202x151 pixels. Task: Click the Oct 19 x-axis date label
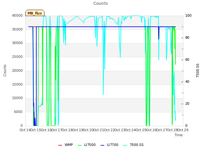coord(78,130)
